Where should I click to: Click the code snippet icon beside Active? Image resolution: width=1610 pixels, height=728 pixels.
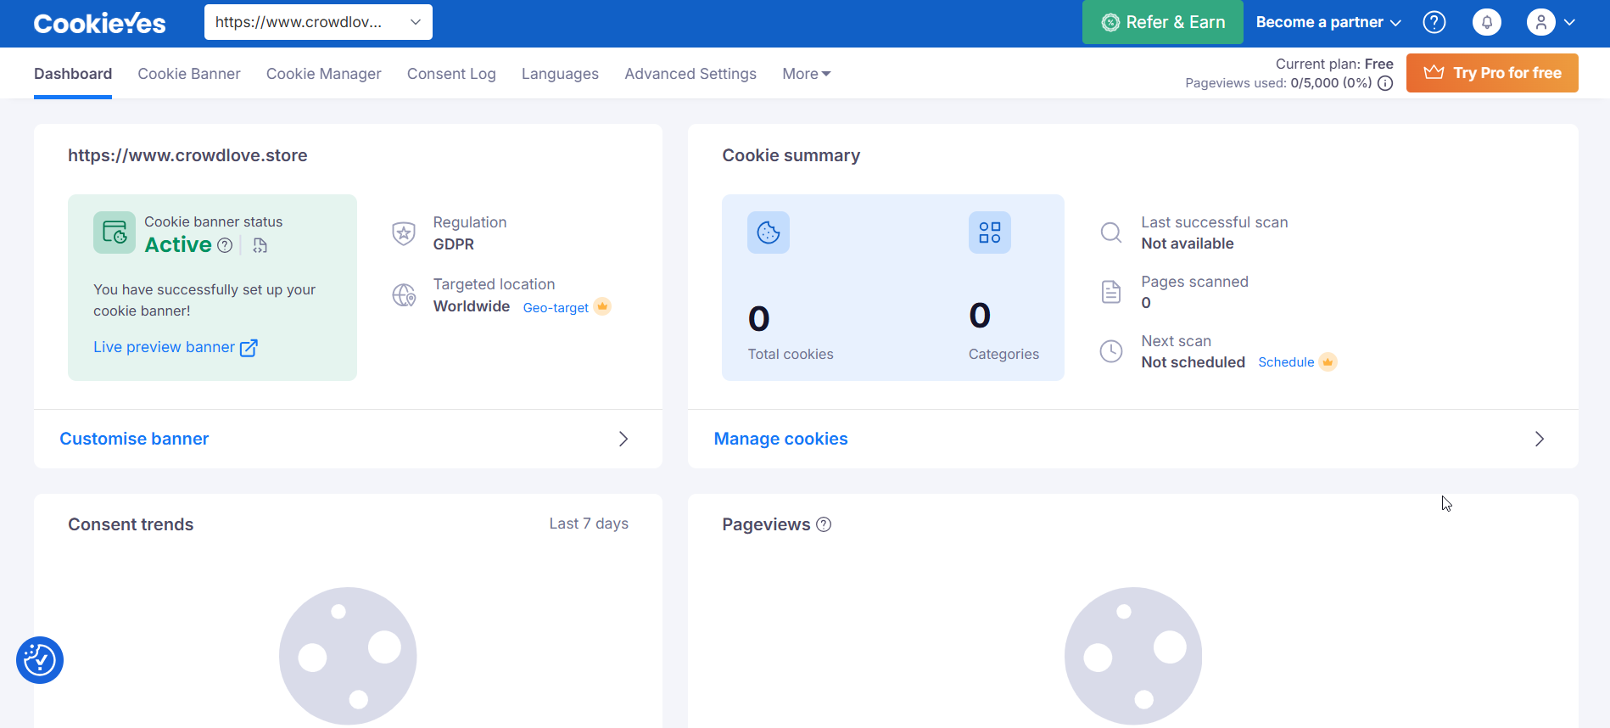click(260, 245)
